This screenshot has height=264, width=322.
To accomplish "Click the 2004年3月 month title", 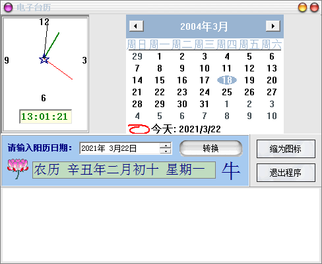I will (204, 26).
